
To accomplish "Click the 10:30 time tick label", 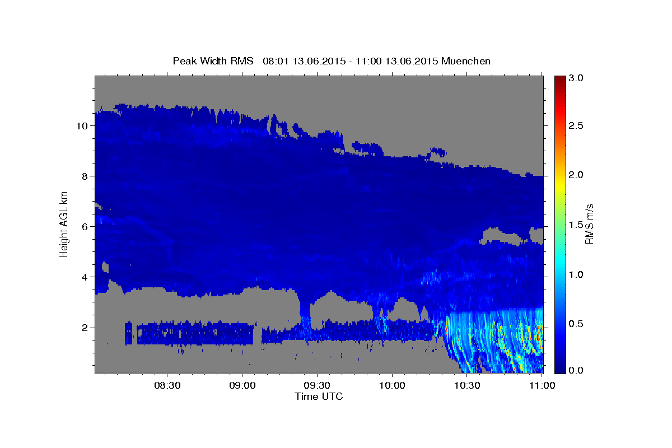I will [467, 385].
